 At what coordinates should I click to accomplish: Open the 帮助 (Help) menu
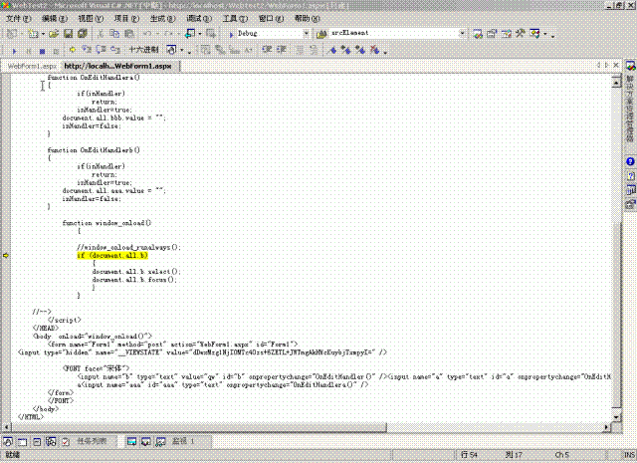tap(308, 18)
